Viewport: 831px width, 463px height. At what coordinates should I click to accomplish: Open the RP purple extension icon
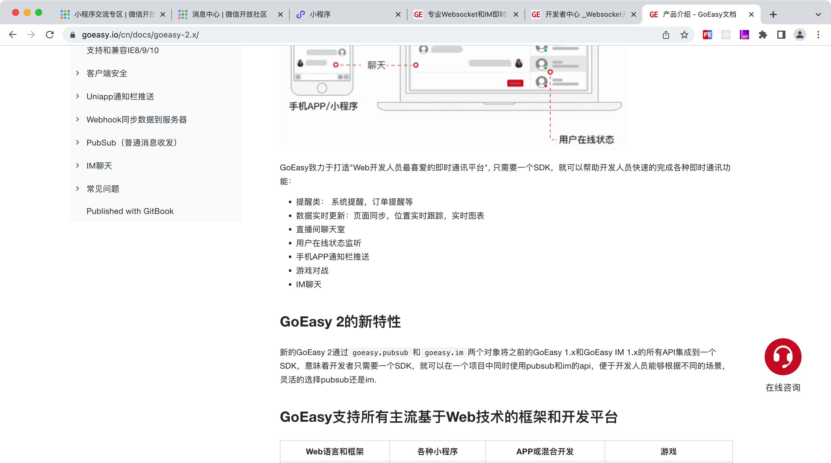pos(744,35)
